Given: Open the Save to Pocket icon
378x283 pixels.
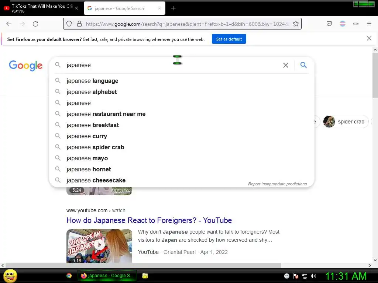Looking at the screenshot, I should click(329, 24).
